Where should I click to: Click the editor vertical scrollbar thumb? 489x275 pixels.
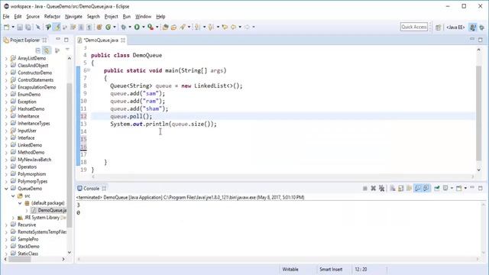[x=479, y=114]
